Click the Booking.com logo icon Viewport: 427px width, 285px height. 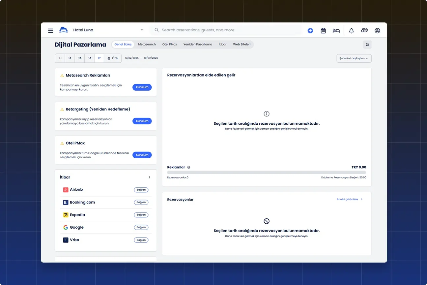[x=66, y=202]
